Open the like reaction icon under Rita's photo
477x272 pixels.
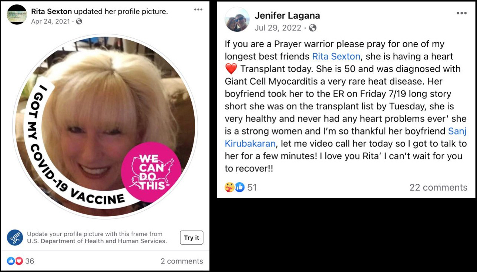[11, 261]
